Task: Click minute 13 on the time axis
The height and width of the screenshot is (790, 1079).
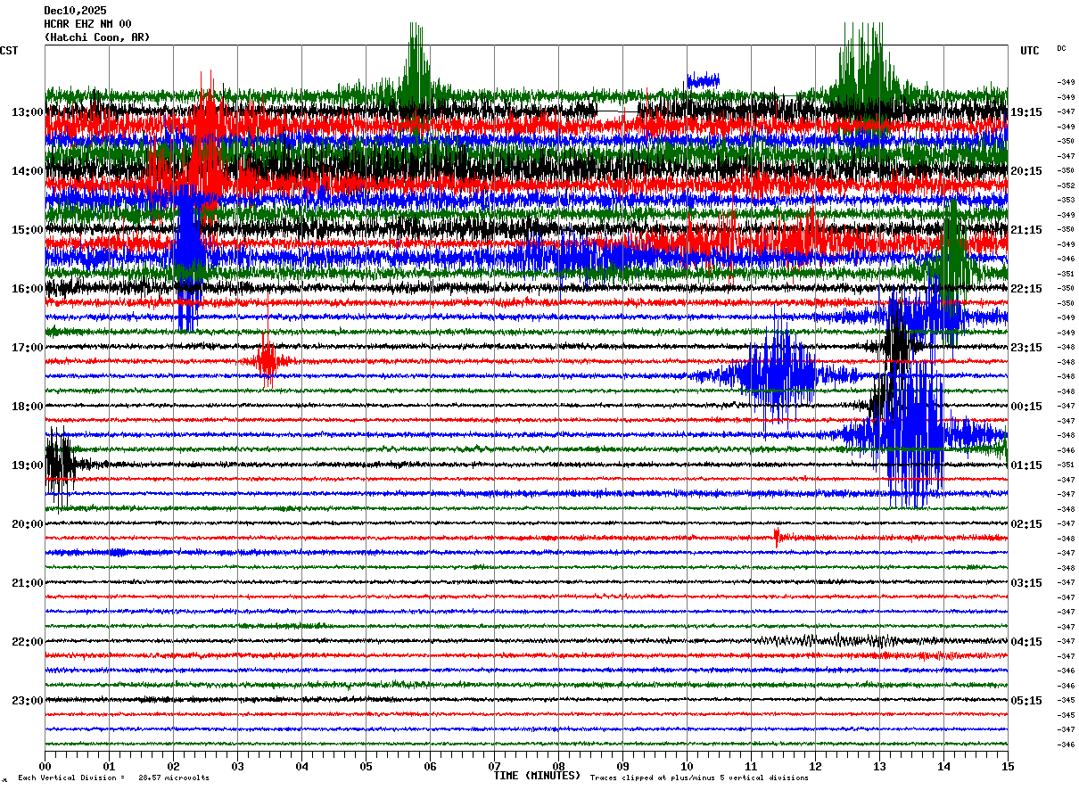Action: click(x=879, y=766)
